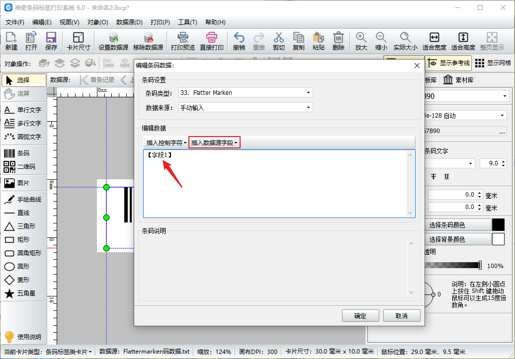Select the 菱形 diamond shape tool
Screen dimensions: 515x359
coord(23,280)
